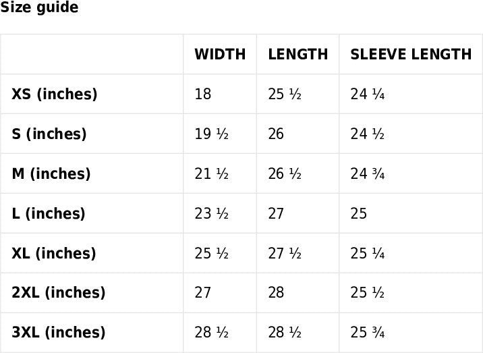Image resolution: width=483 pixels, height=353 pixels.
Task: Click the L (inches) row label
Action: click(49, 214)
